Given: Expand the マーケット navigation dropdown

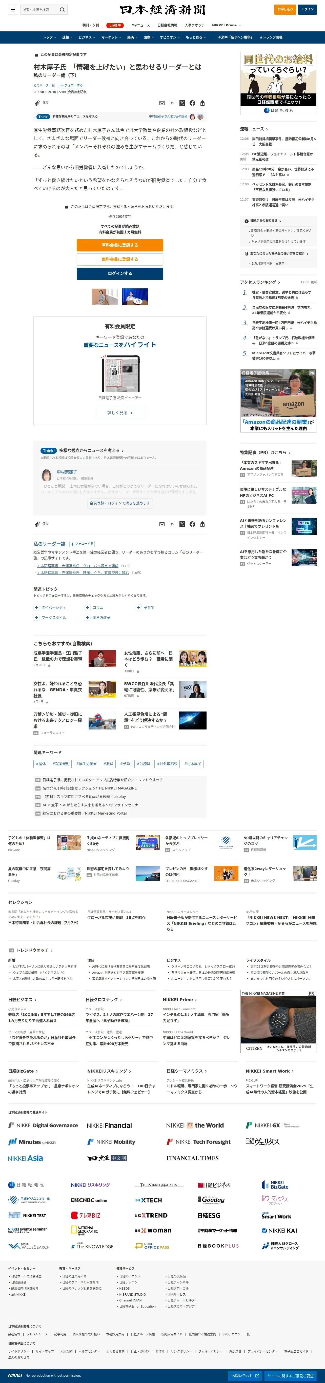Looking at the screenshot, I should (x=111, y=37).
